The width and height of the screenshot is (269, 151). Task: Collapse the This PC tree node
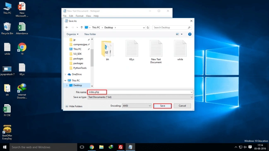pyautogui.click(x=65, y=81)
